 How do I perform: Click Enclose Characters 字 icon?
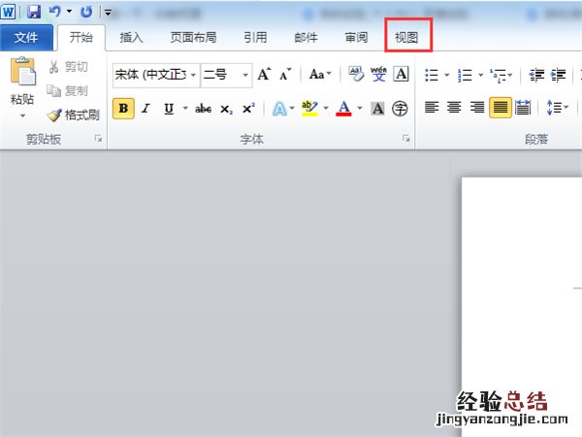(400, 109)
